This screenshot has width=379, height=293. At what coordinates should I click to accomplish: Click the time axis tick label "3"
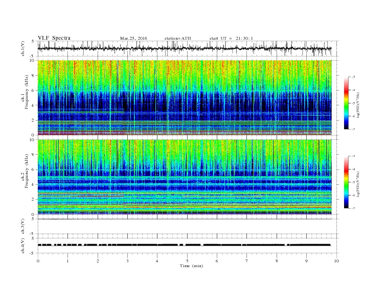click(127, 261)
